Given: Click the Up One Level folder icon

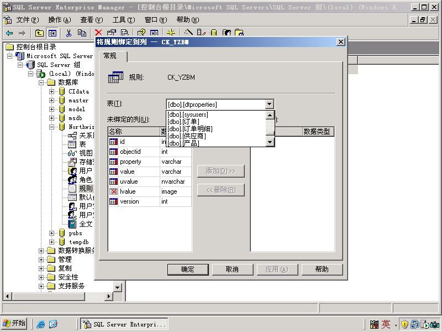Looking at the screenshot, I should [x=39, y=33].
